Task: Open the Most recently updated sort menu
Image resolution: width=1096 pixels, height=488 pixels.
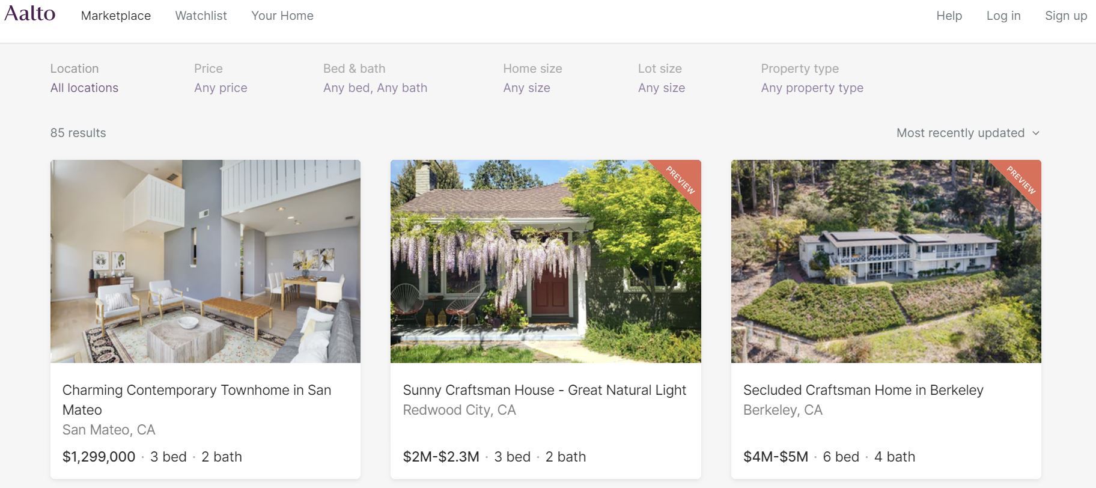Action: click(960, 133)
